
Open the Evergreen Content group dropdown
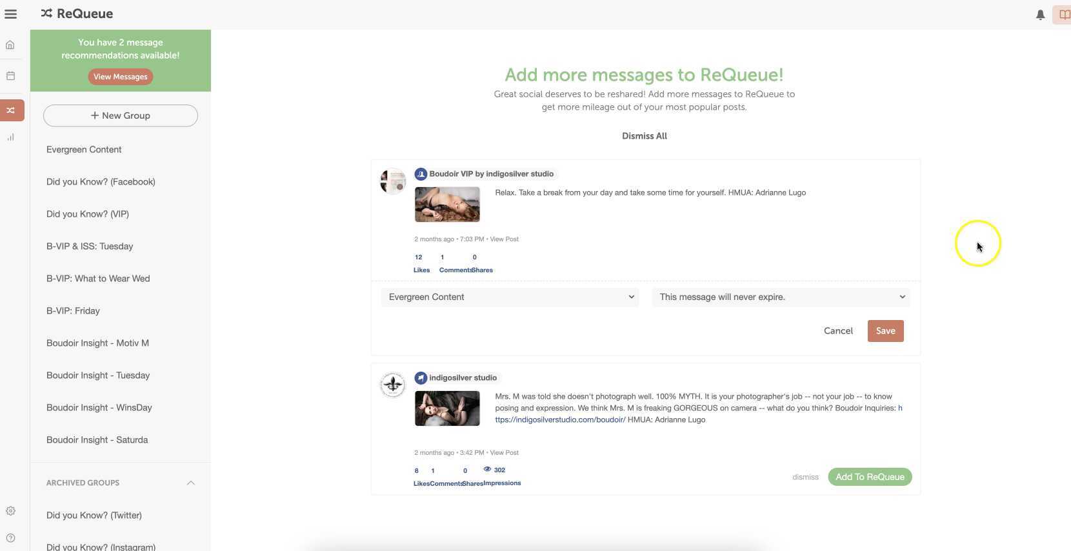click(510, 297)
